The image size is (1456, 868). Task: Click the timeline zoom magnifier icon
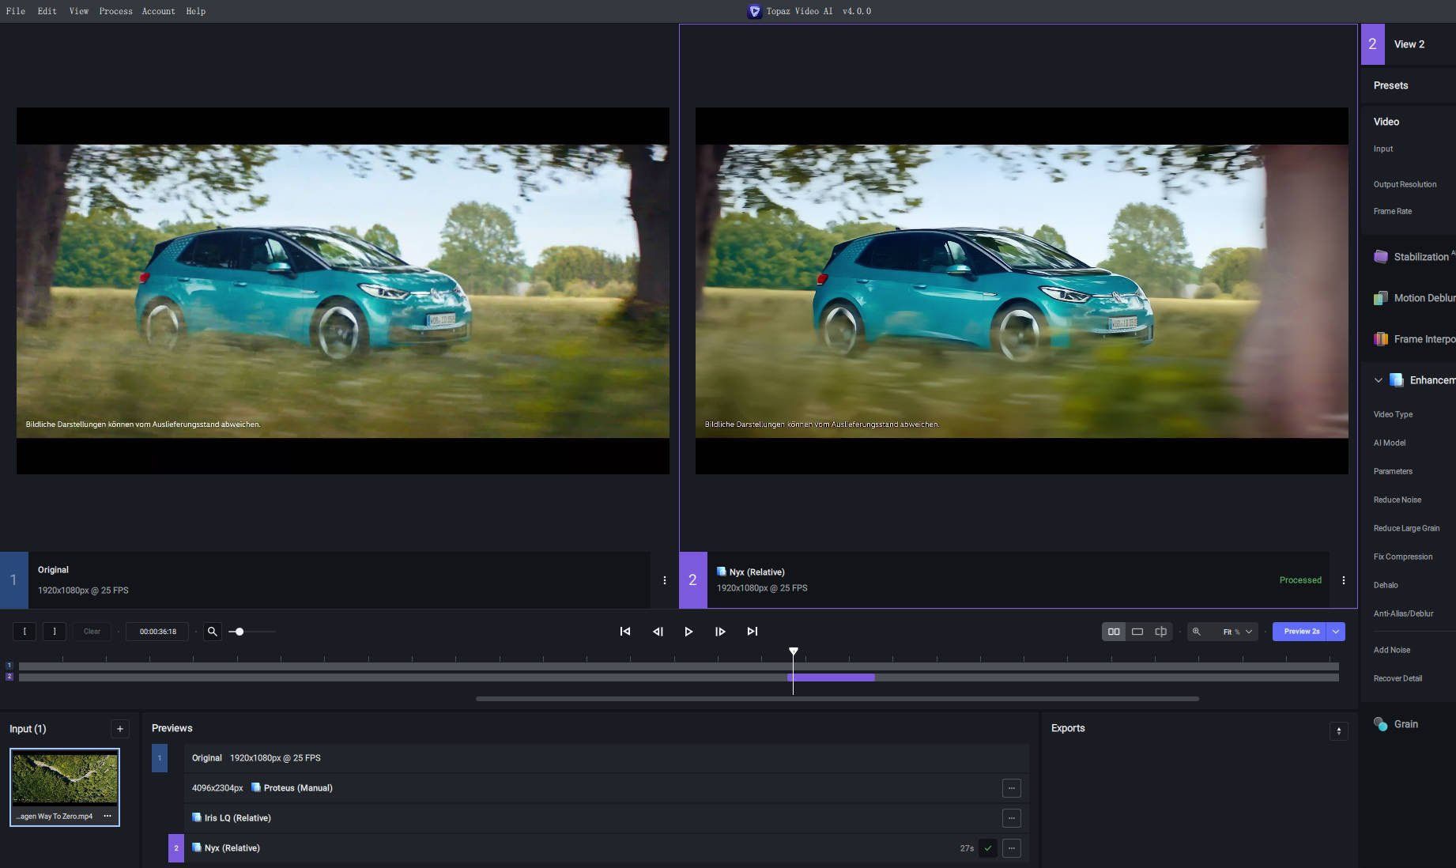212,632
